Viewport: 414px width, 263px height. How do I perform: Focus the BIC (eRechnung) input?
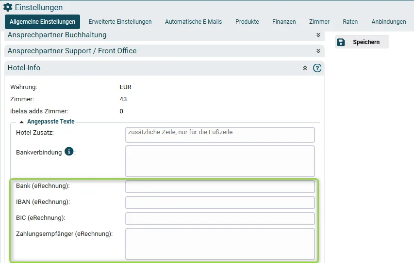[220, 219]
